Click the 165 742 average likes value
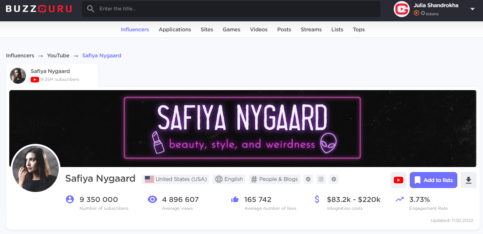The image size is (483, 234). 258,199
